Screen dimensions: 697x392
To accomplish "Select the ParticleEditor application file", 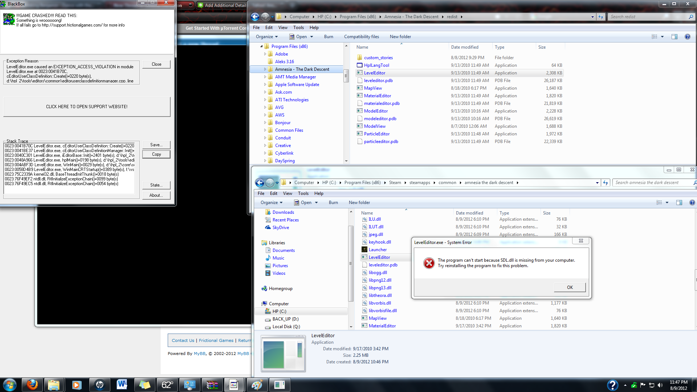I will [376, 134].
